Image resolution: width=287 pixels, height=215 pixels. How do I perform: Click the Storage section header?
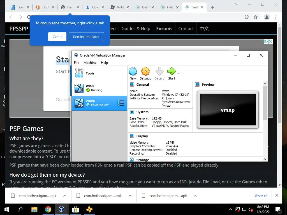coord(143,160)
